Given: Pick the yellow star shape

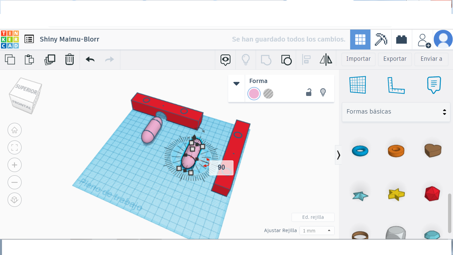Looking at the screenshot, I should click(x=396, y=194).
